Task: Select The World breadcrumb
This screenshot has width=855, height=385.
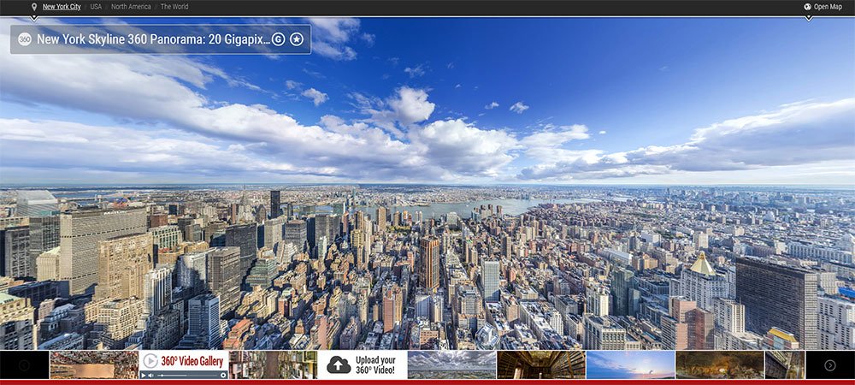Action: pyautogui.click(x=174, y=7)
